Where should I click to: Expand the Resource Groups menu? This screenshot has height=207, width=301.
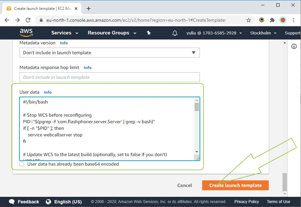pos(112,33)
